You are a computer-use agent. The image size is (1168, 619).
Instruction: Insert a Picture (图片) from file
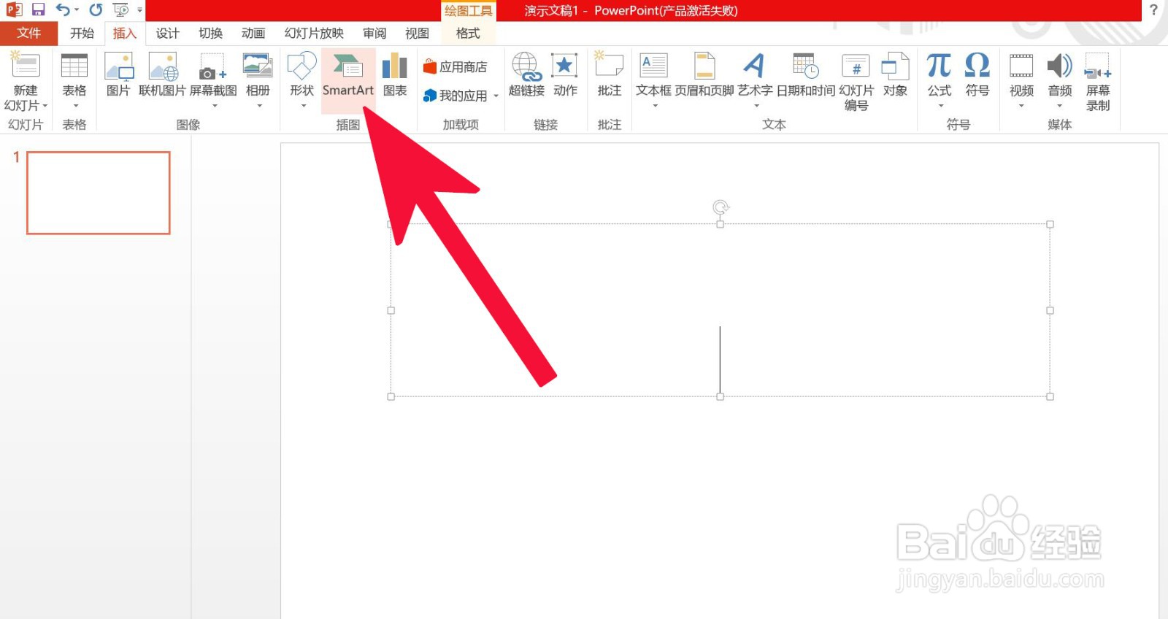118,66
